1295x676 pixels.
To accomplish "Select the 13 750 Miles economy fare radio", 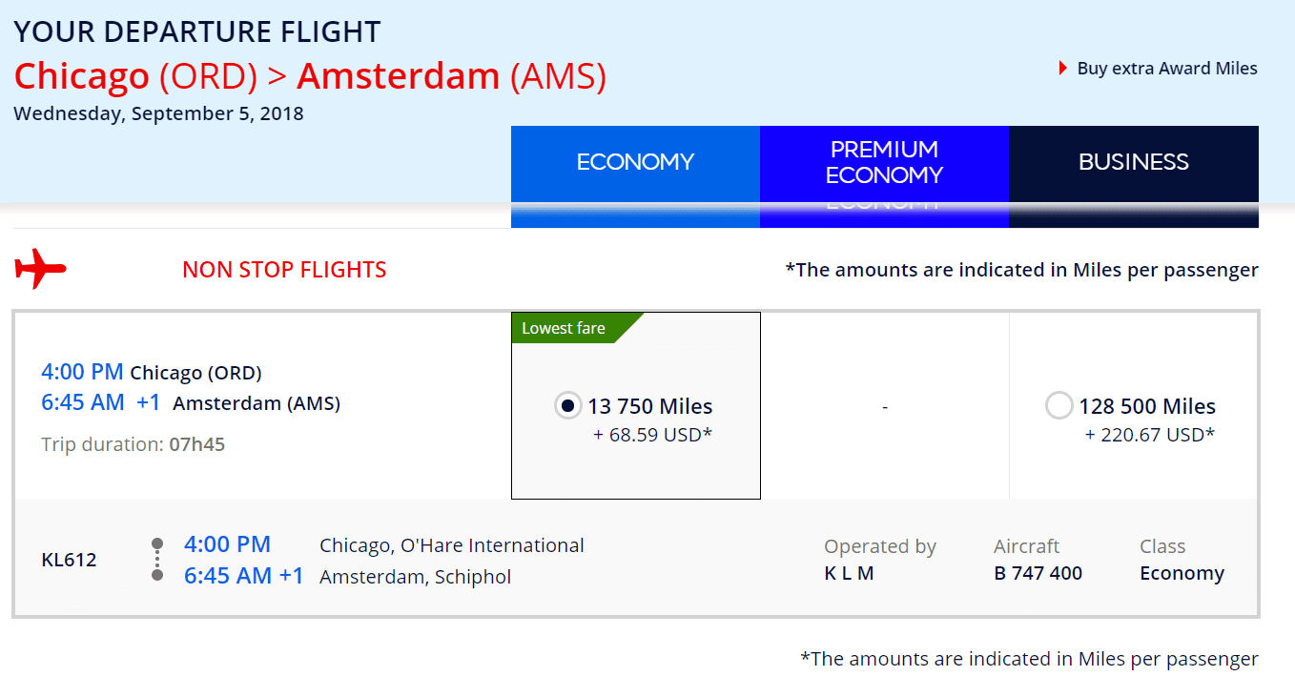I will (568, 406).
